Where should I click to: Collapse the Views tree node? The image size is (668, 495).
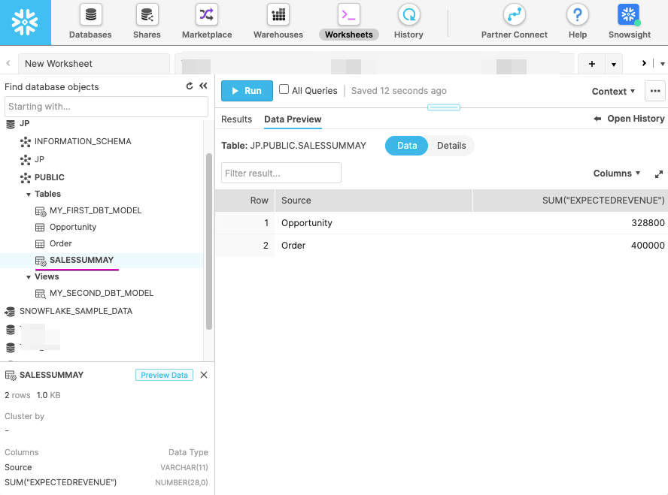click(28, 277)
